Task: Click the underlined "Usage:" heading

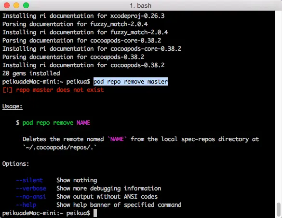Action: tap(13, 106)
